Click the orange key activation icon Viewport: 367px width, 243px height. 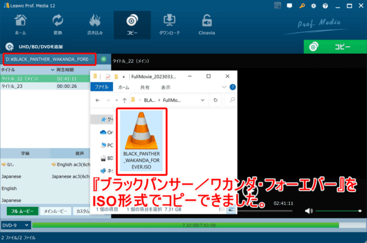(302, 6)
